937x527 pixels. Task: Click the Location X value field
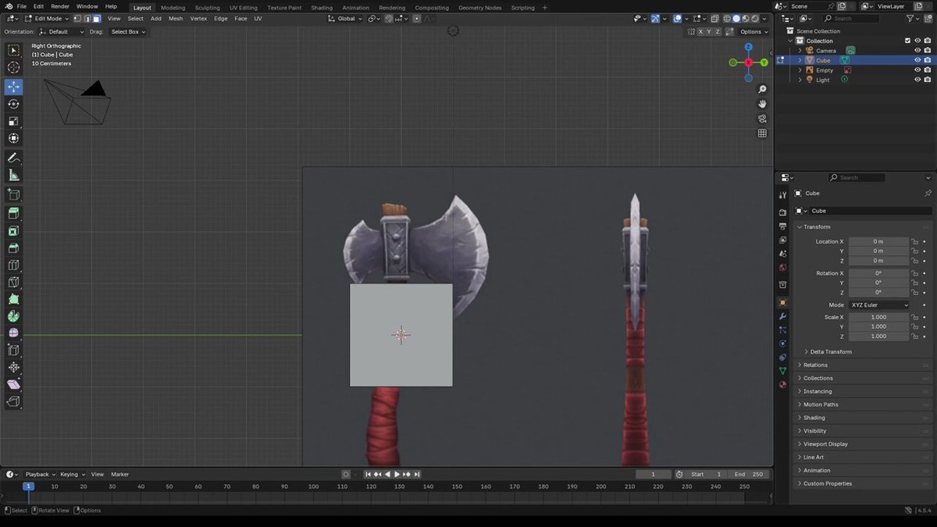(878, 242)
